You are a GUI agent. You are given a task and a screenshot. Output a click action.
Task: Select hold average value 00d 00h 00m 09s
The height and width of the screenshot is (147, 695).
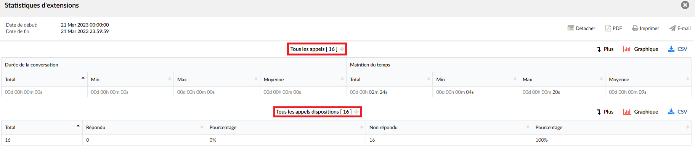click(x=628, y=92)
